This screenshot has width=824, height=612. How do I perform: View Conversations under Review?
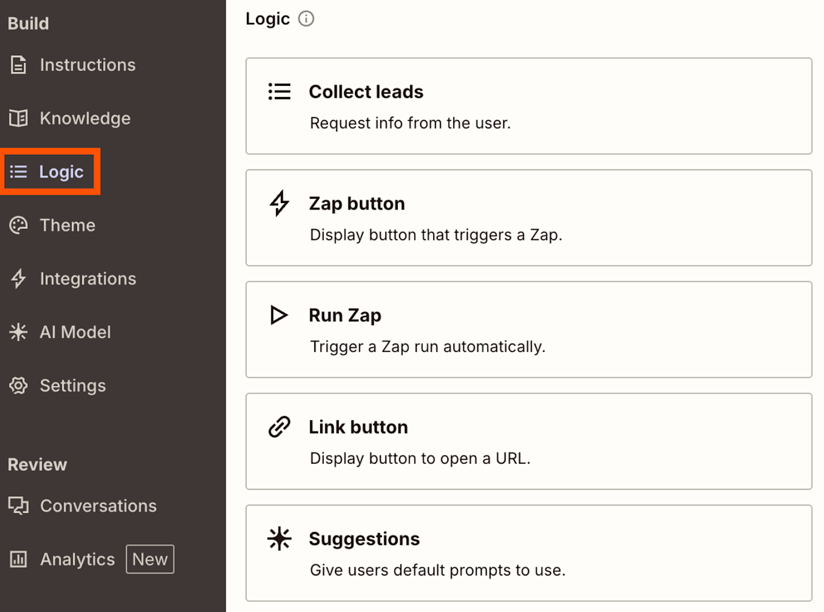[x=98, y=506]
